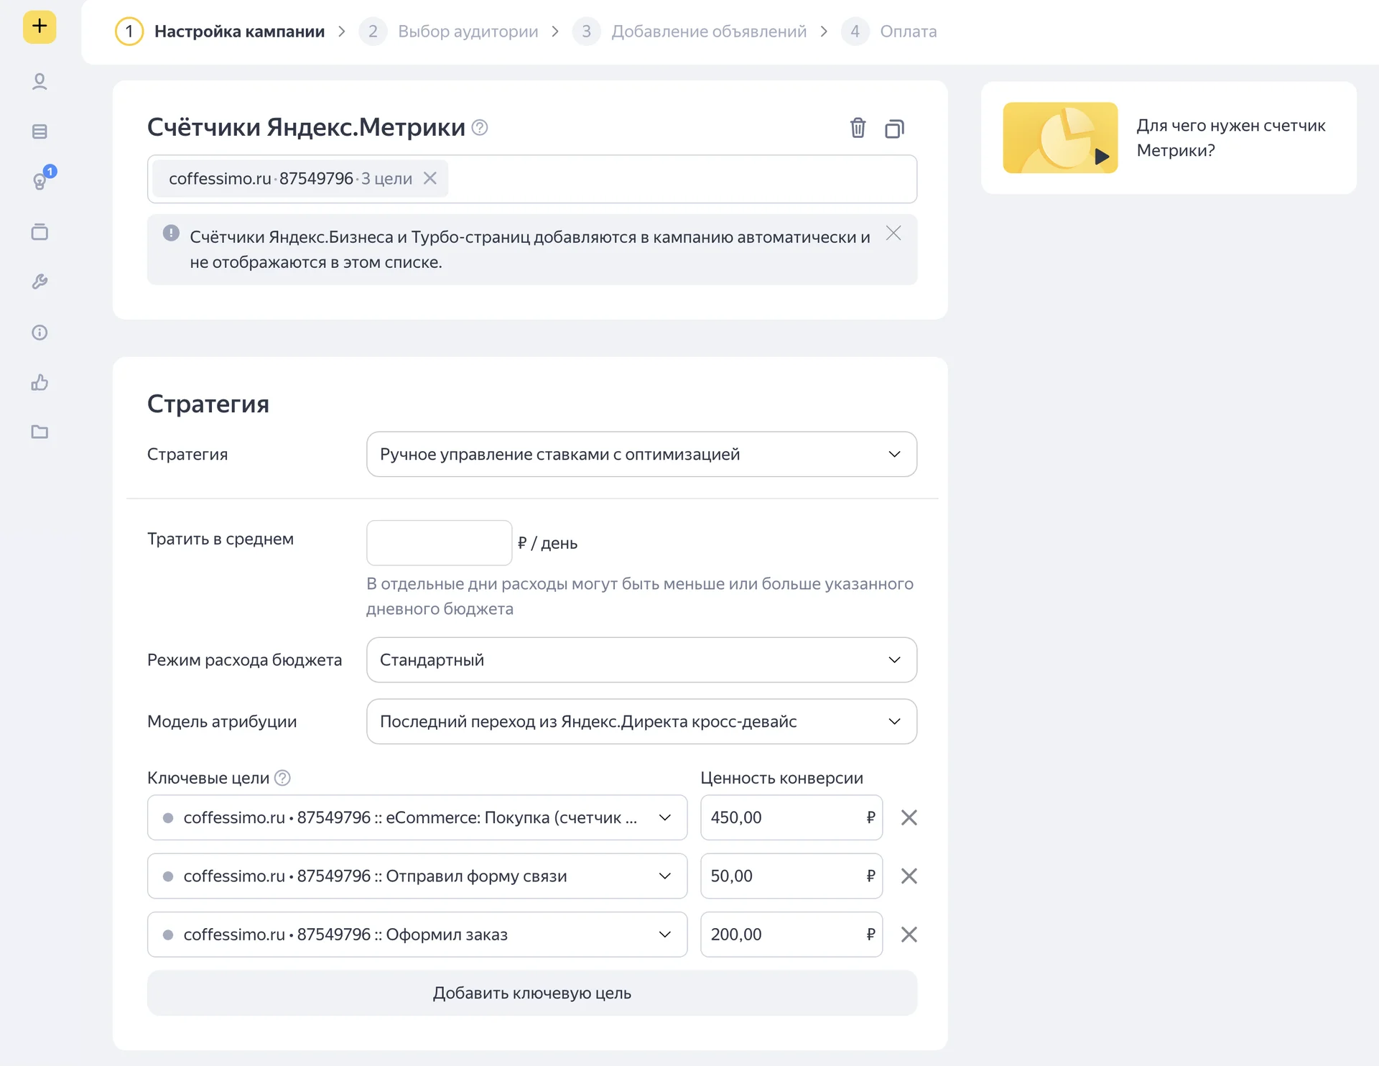This screenshot has width=1379, height=1066.
Task: Click the Добавить ключевую цель button
Action: [532, 993]
